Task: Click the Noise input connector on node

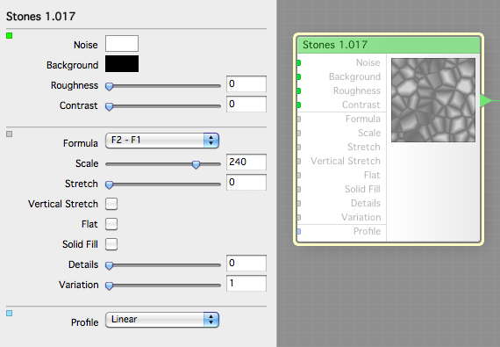Action: 299,63
